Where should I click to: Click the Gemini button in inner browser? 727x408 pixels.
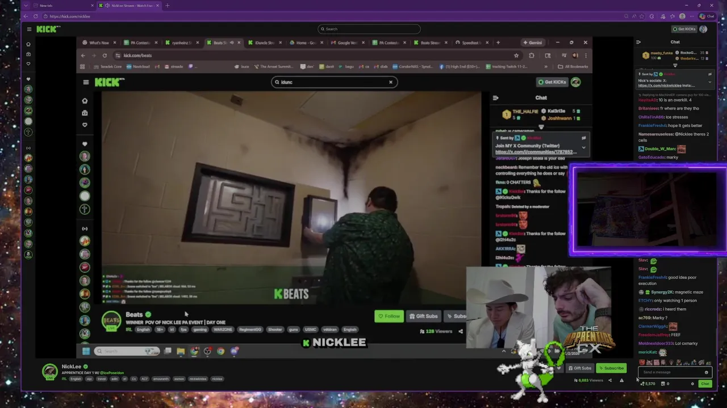(x=533, y=42)
